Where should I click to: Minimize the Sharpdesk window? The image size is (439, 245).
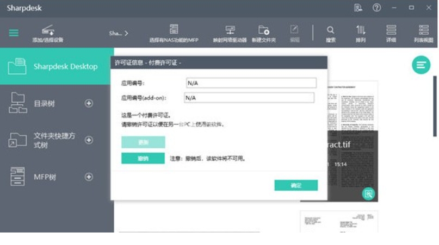[394, 8]
